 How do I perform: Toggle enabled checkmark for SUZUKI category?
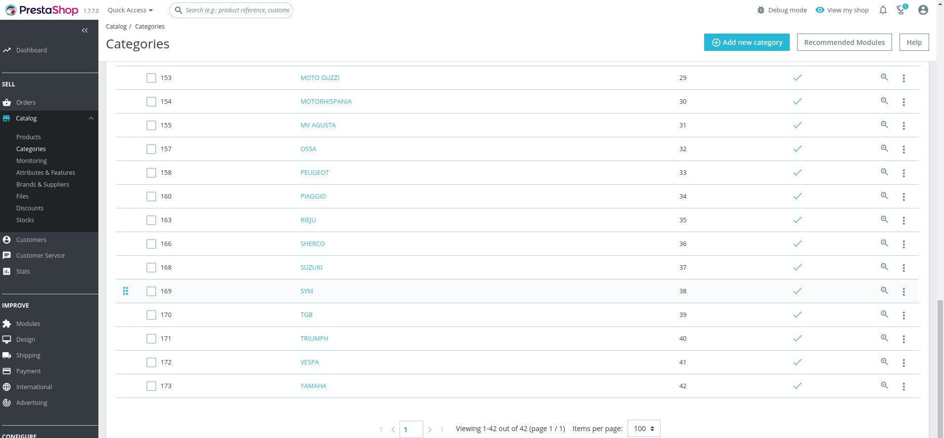coord(797,267)
